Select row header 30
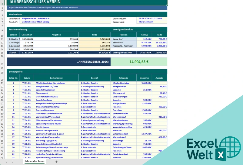This screenshot has width=243, height=165. click(2, 114)
